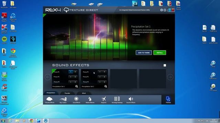Select the FSUIPC4.ini file on desktop
The height and width of the screenshot is (123, 220).
[x=213, y=28]
